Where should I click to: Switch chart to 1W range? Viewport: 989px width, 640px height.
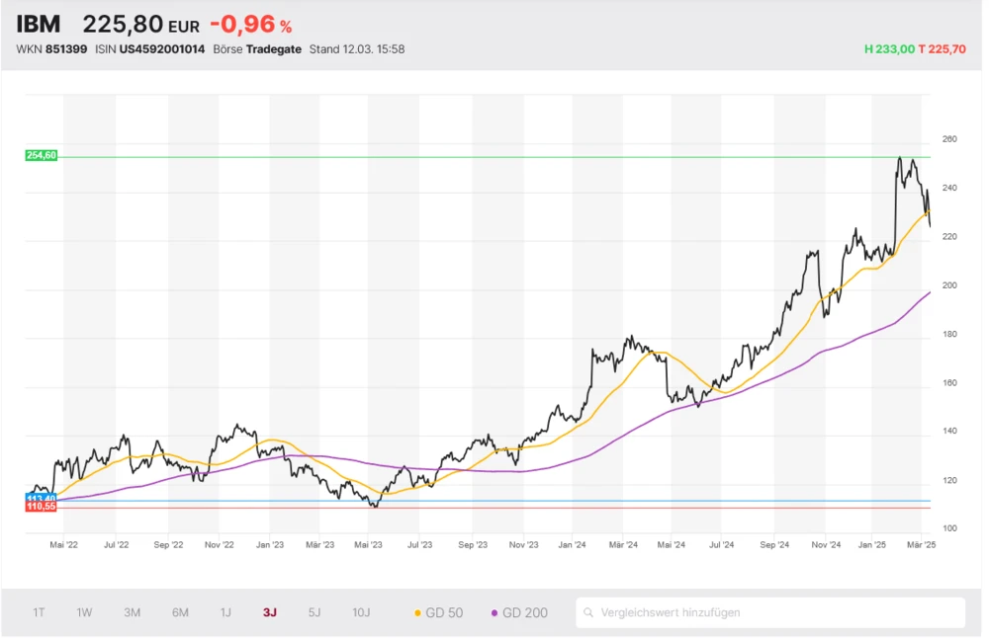tap(84, 612)
